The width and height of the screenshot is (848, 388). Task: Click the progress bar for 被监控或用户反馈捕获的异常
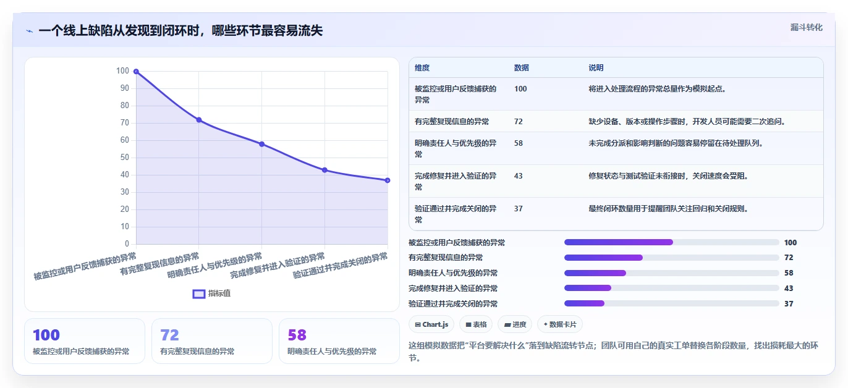pyautogui.click(x=672, y=242)
